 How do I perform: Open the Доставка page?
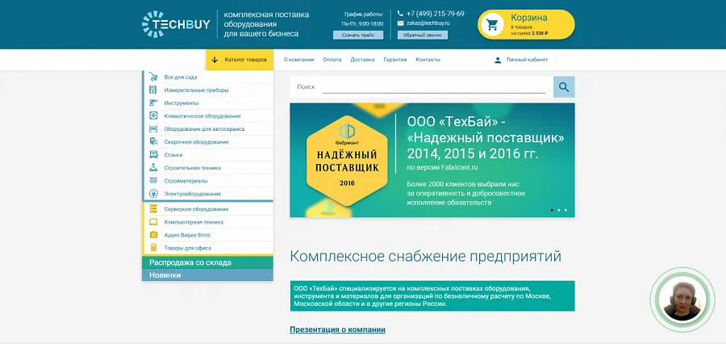pyautogui.click(x=362, y=60)
